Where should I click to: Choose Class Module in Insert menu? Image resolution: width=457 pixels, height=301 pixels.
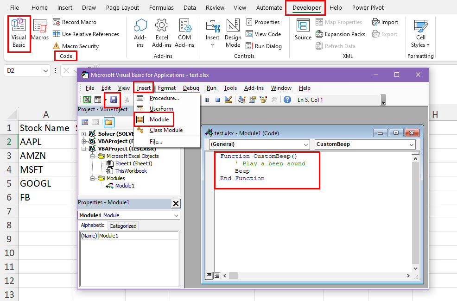[x=166, y=130]
